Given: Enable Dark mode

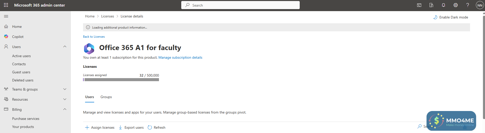Looking at the screenshot, I should click(451, 17).
